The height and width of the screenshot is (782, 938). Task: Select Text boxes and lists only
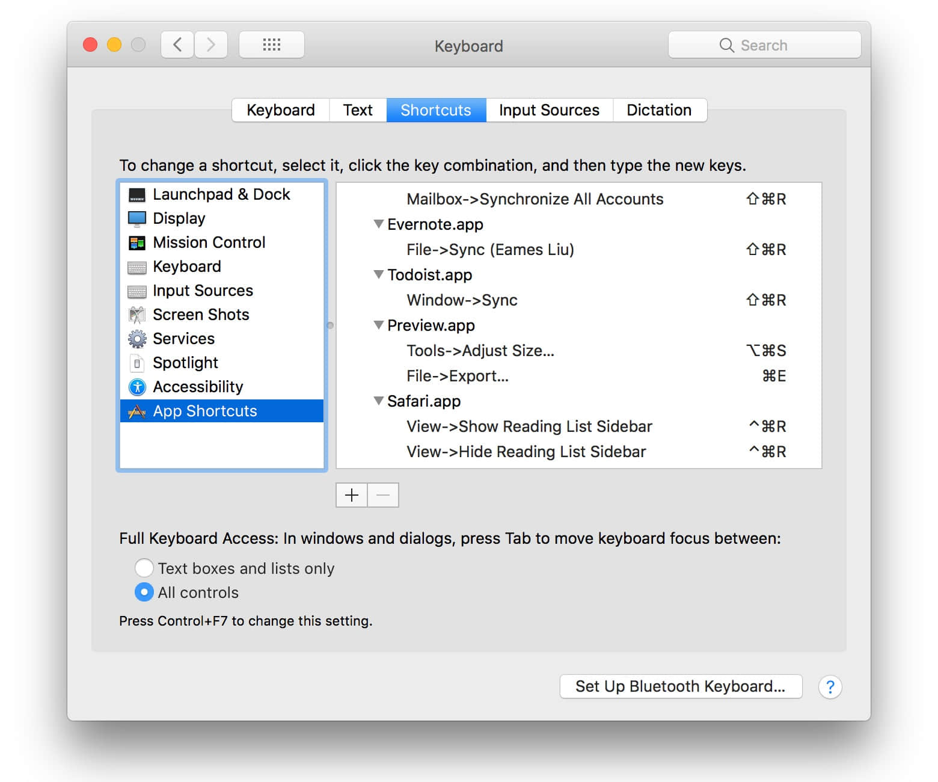pyautogui.click(x=144, y=568)
